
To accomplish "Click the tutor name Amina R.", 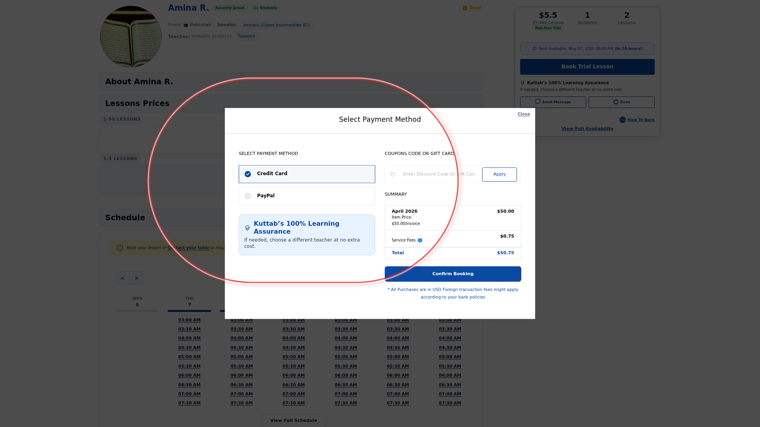I will click(188, 8).
